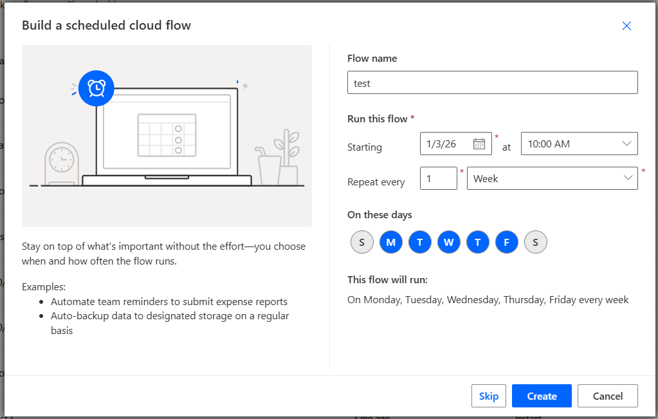Screen dimensions: 658x419
Task: Click the time dropdown chevron arrow
Action: (x=626, y=144)
